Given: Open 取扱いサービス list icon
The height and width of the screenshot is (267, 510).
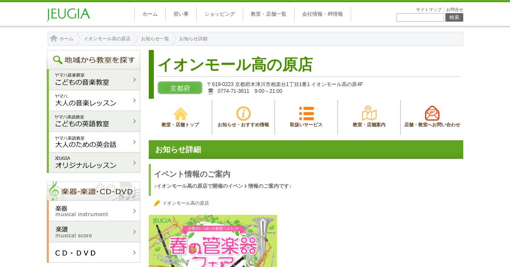Looking at the screenshot, I should pos(306,114).
